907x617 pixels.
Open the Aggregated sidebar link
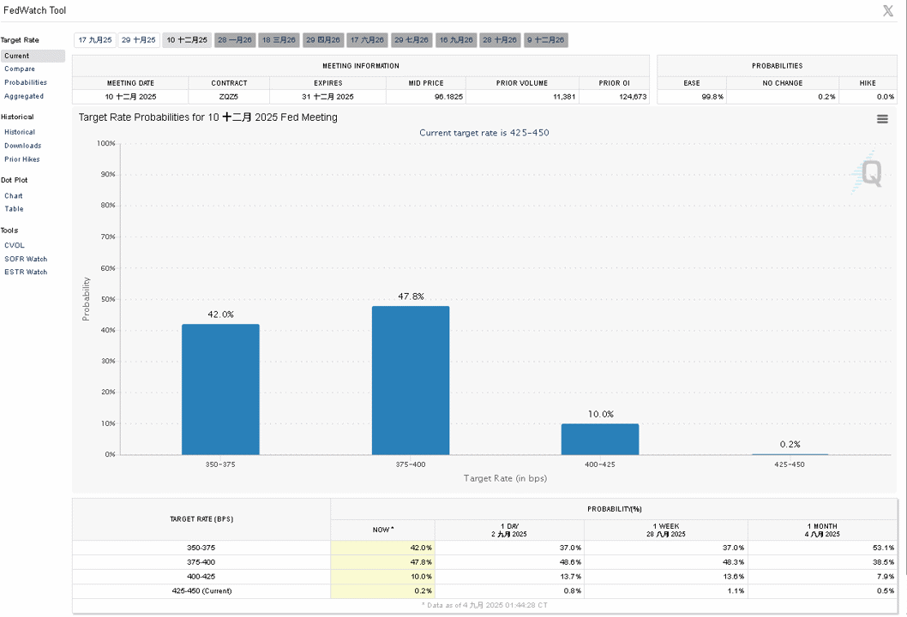pos(24,97)
